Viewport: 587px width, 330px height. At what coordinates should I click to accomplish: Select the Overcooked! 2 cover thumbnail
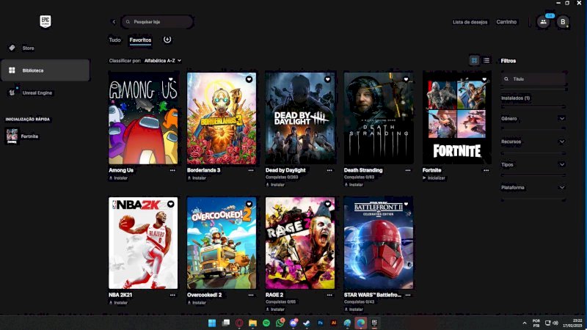[222, 243]
